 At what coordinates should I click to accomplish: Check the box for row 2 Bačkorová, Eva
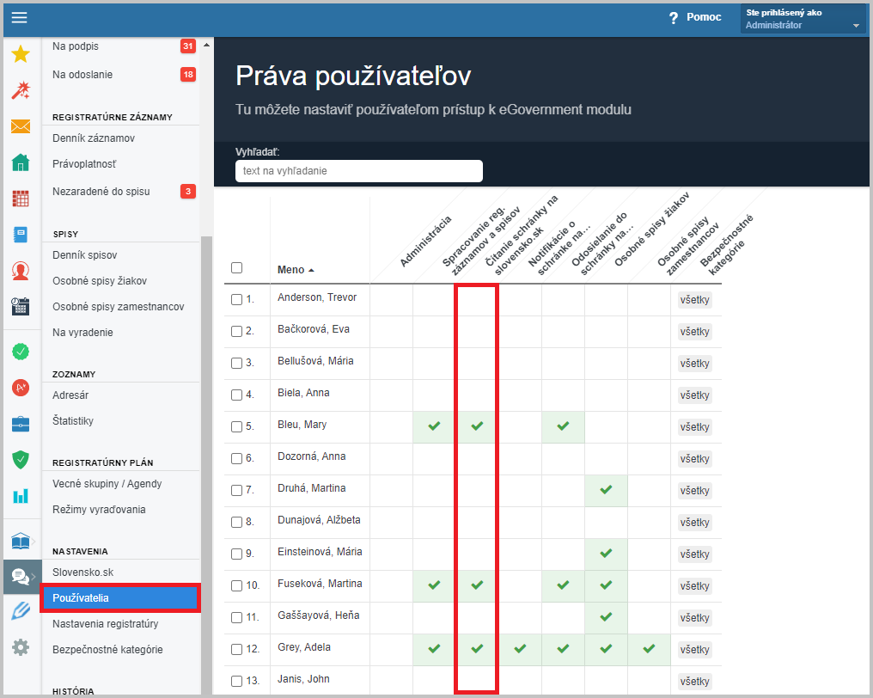(x=236, y=332)
